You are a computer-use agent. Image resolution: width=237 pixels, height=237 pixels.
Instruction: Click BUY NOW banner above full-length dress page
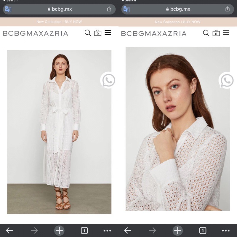[73, 22]
